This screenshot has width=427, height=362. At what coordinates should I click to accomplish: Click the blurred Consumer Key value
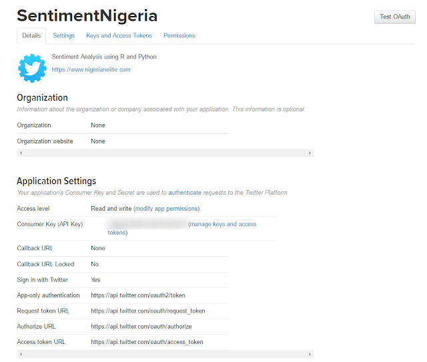[146, 223]
